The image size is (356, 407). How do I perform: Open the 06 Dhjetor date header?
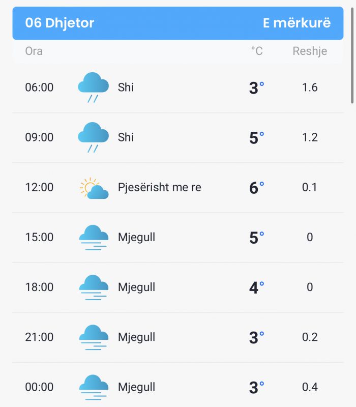pyautogui.click(x=60, y=23)
